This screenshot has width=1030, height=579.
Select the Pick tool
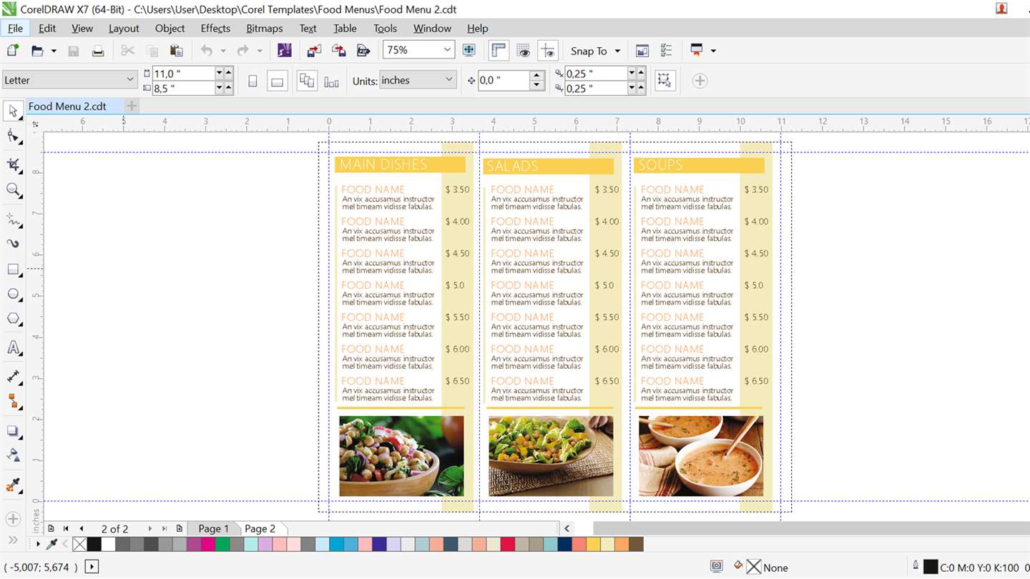coord(13,111)
